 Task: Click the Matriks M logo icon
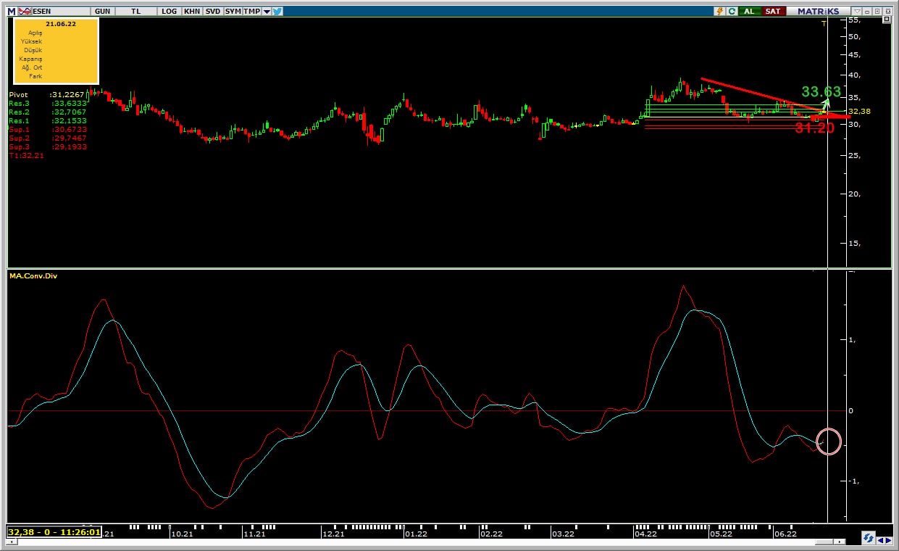(x=12, y=12)
